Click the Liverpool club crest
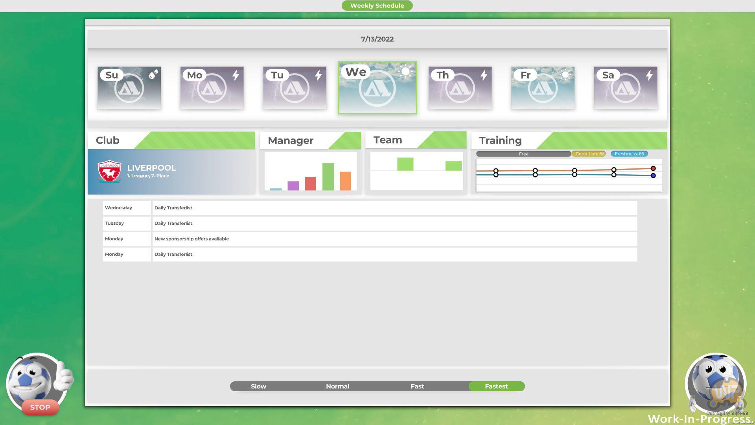The width and height of the screenshot is (755, 425). (x=109, y=172)
